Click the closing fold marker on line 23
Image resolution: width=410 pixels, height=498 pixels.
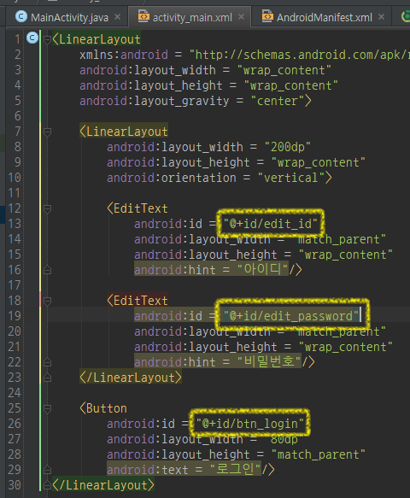pyautogui.click(x=47, y=378)
